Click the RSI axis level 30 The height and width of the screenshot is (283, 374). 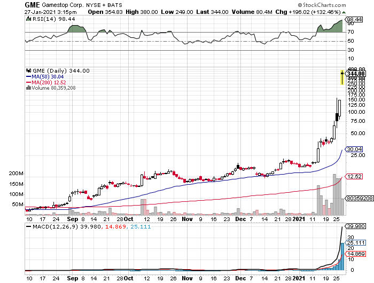coord(350,50)
